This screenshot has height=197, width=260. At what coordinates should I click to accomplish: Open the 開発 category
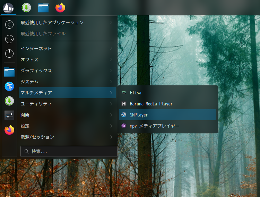[67, 115]
